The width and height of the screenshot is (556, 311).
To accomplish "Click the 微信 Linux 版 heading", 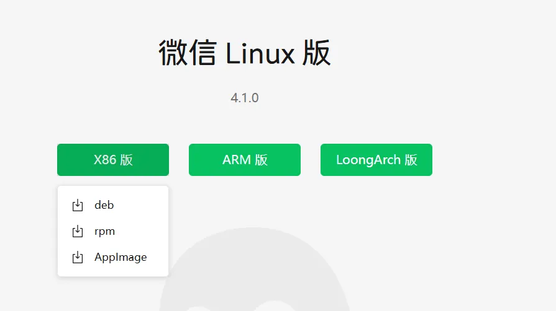I will click(245, 53).
